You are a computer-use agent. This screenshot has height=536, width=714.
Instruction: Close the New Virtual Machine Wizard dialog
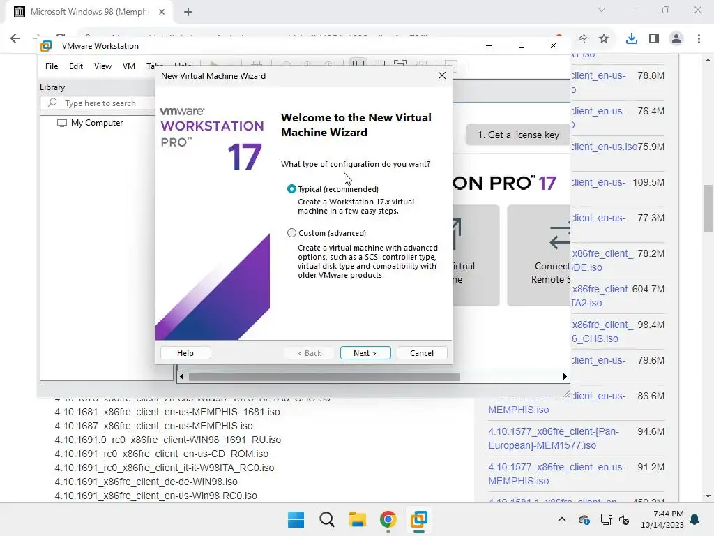pos(441,75)
